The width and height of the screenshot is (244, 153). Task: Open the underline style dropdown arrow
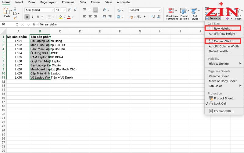(x=42, y=17)
